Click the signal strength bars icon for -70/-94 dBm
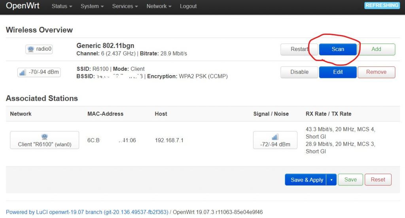The width and height of the screenshot is (405, 218). 23,72
